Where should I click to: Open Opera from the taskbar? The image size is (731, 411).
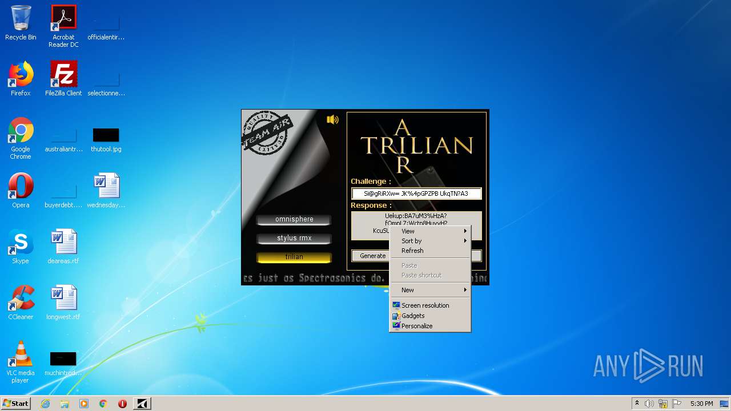pos(122,404)
